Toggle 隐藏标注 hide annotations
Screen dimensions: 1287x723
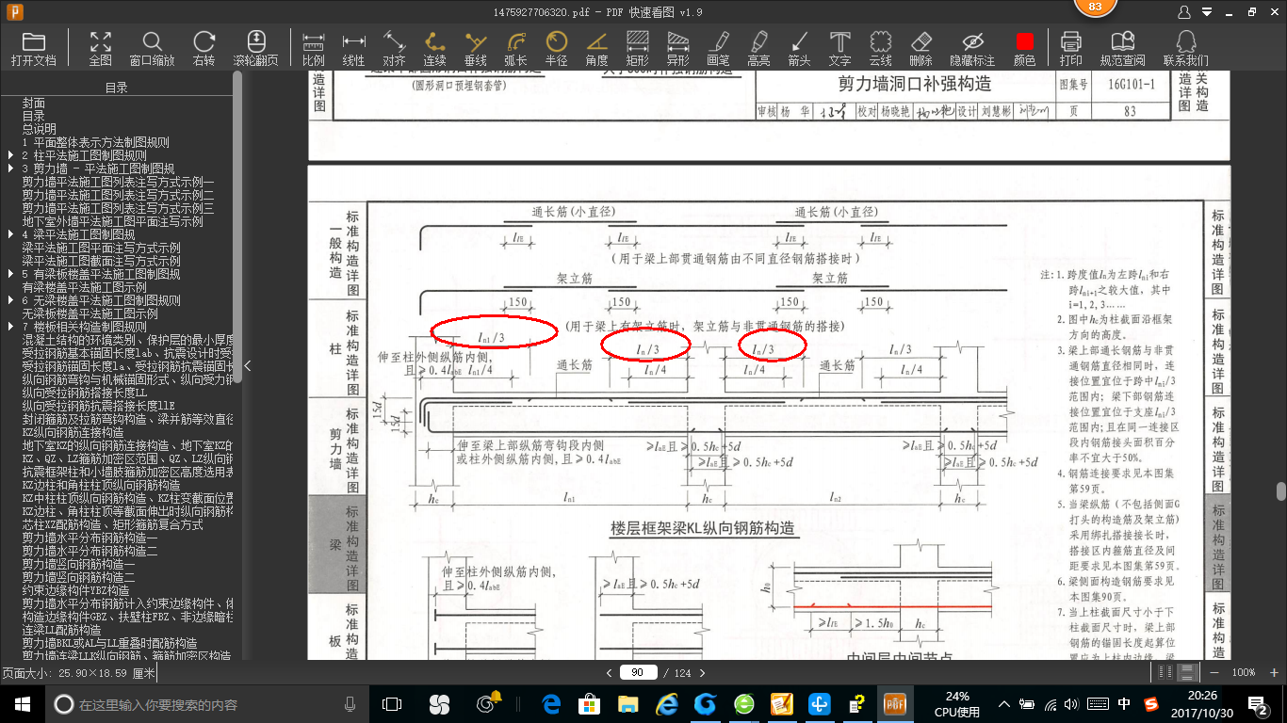coord(972,48)
